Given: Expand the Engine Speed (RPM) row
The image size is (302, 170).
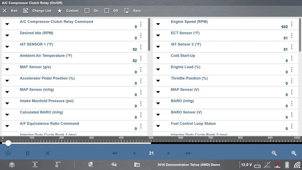Looking at the screenshot, I should 158,24.
